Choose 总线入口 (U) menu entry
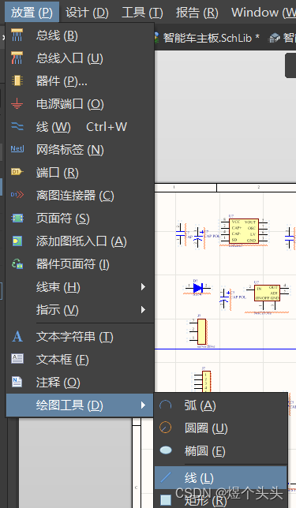The width and height of the screenshot is (296, 508). point(80,58)
